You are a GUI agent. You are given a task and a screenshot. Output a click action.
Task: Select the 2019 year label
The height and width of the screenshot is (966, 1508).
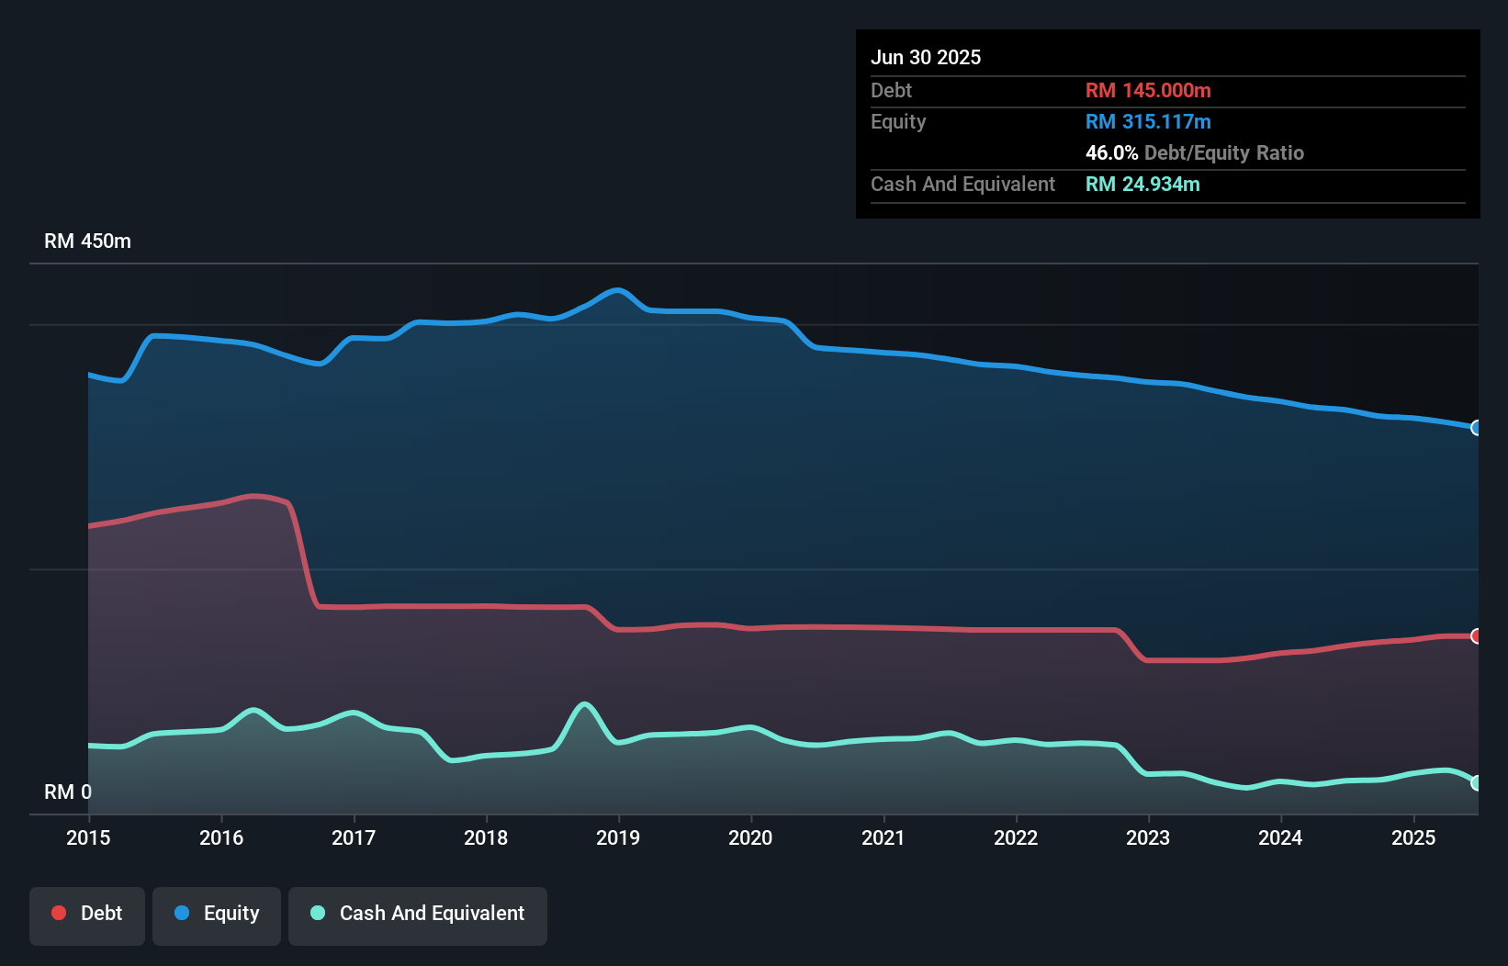click(618, 837)
